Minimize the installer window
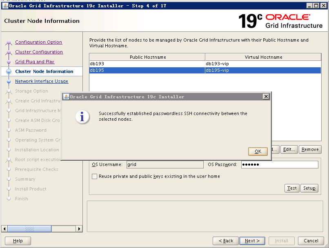This screenshot has width=329, height=248. [309, 6]
